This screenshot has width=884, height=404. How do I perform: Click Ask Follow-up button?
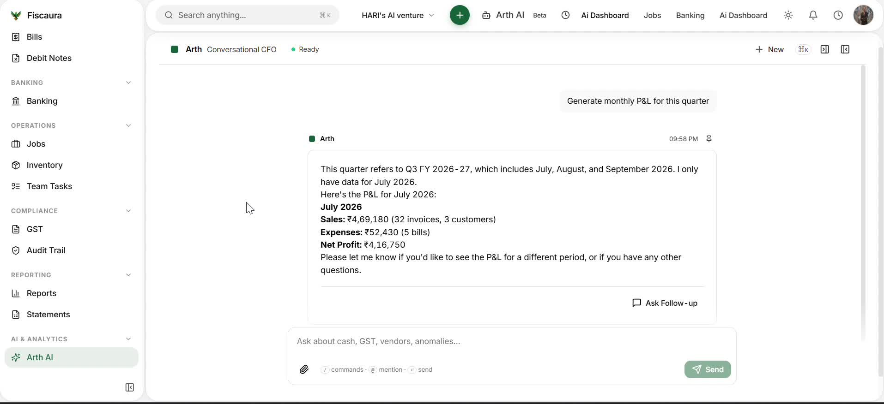tap(665, 303)
